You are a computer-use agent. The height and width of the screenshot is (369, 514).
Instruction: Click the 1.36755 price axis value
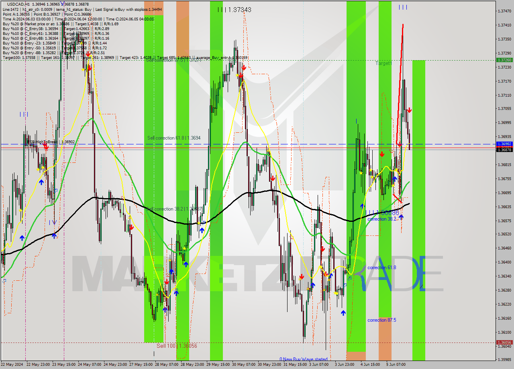tap(504, 178)
